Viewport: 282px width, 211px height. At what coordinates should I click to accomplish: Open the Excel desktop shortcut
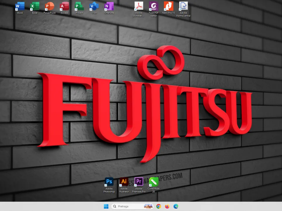(35, 8)
